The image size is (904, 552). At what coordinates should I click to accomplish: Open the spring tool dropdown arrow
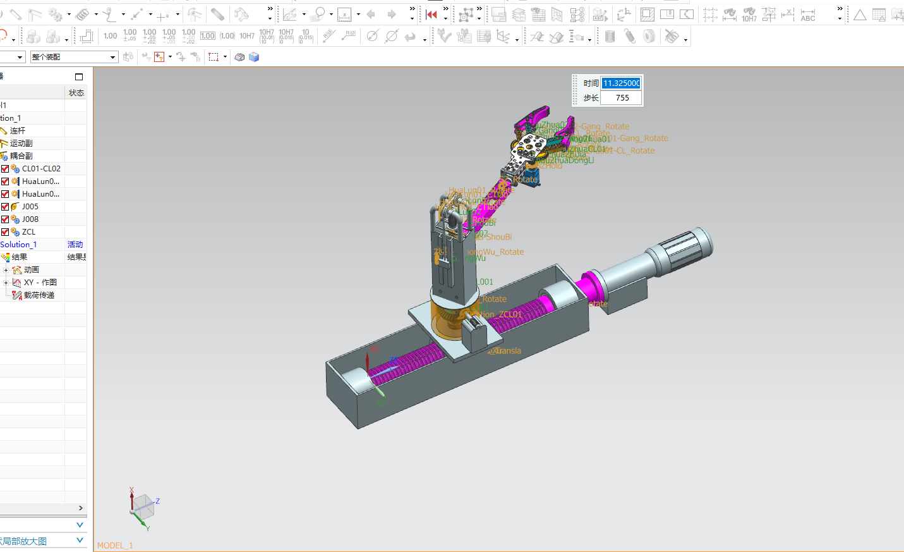point(96,15)
